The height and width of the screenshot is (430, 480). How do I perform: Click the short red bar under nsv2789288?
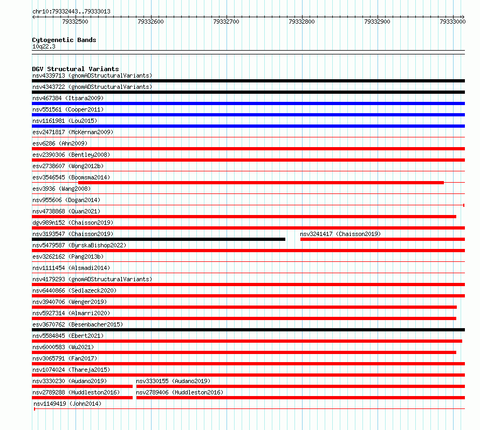pyautogui.click(x=82, y=398)
